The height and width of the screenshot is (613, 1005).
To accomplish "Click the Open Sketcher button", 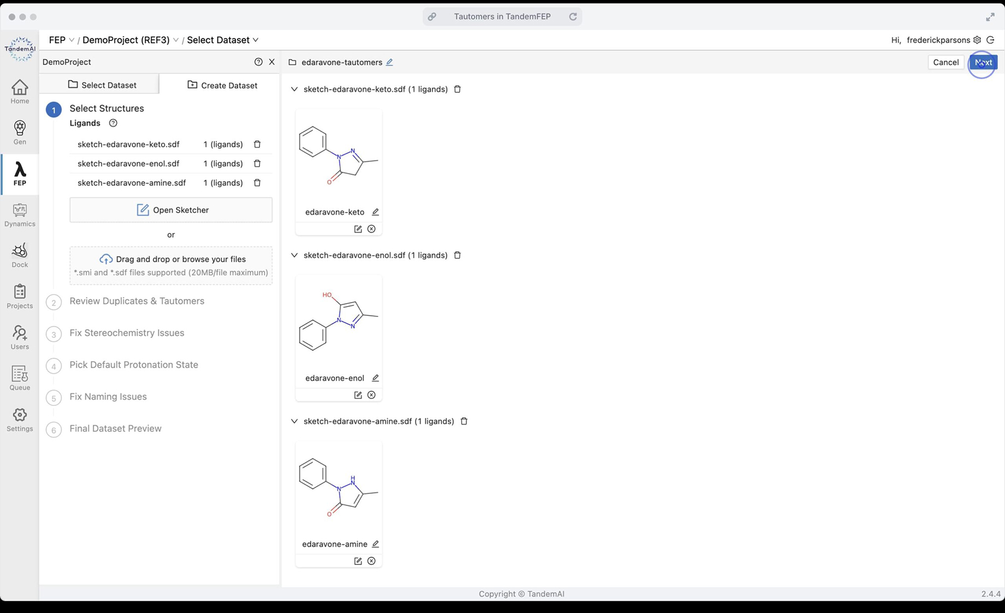I will [x=171, y=210].
